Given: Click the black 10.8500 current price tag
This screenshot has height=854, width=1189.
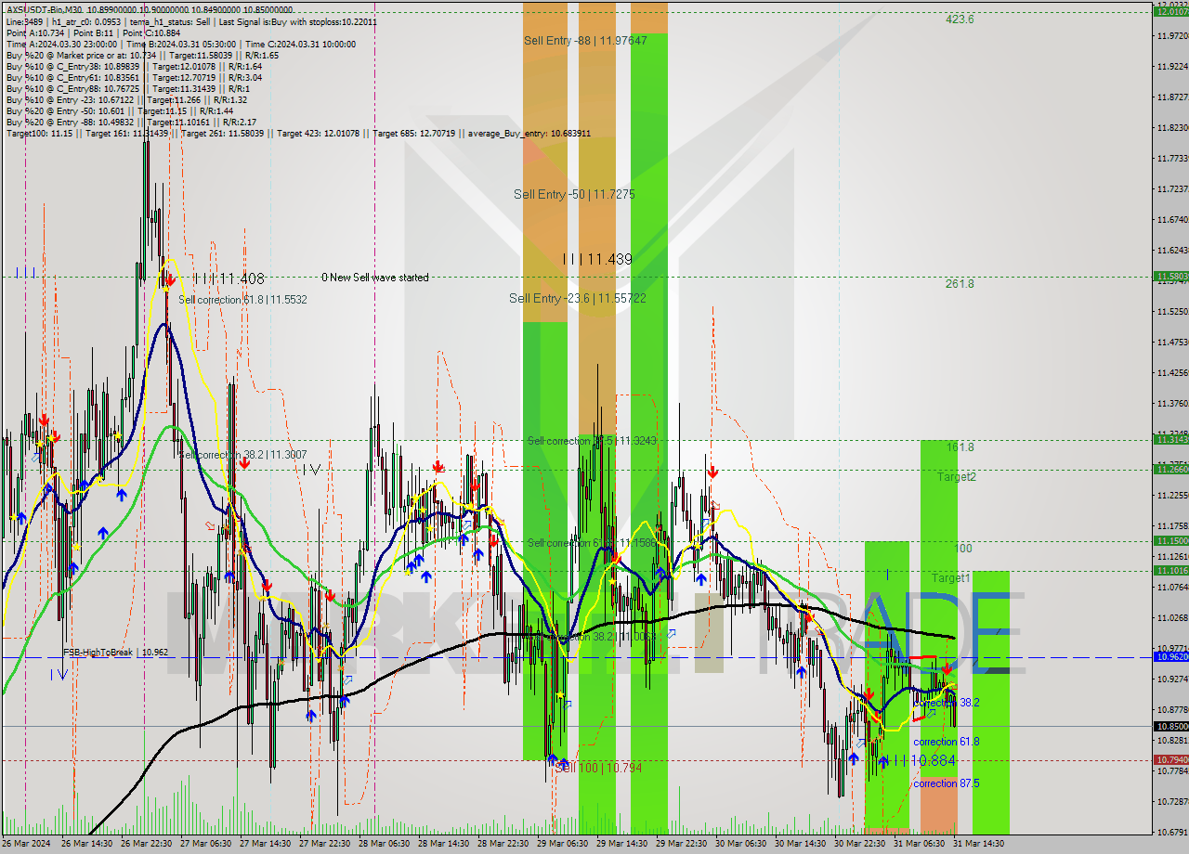Looking at the screenshot, I should [x=1170, y=726].
